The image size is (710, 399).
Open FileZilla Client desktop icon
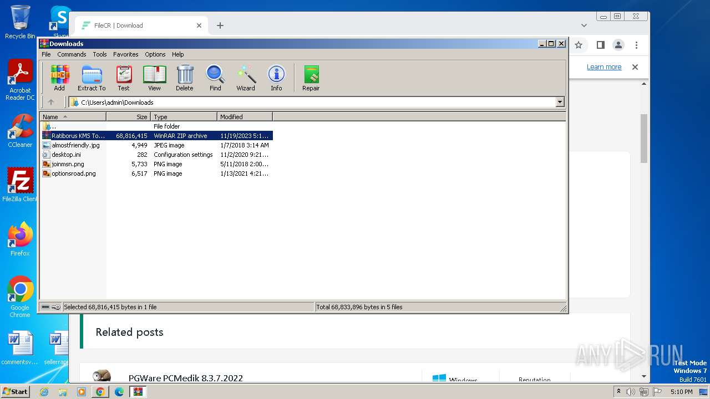(20, 185)
